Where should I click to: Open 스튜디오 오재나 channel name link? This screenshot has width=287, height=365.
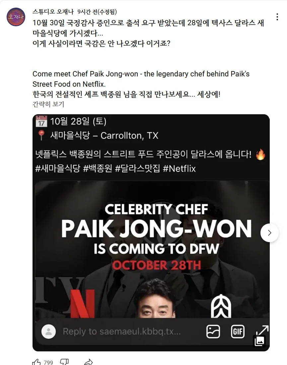(53, 12)
